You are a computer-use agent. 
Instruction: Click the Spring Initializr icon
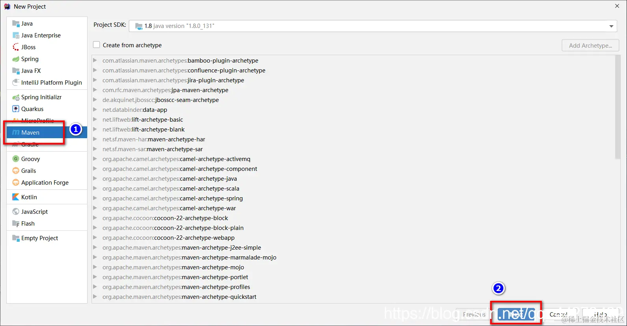[16, 97]
